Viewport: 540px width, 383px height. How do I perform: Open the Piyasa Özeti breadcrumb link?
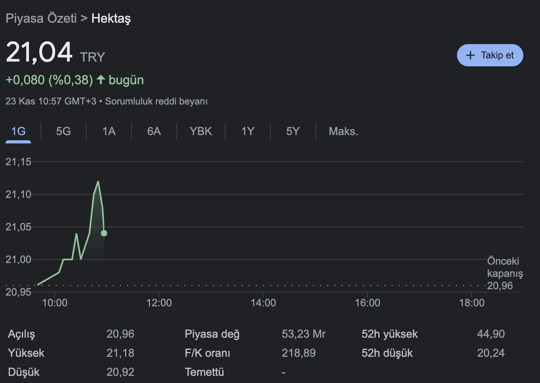(41, 18)
